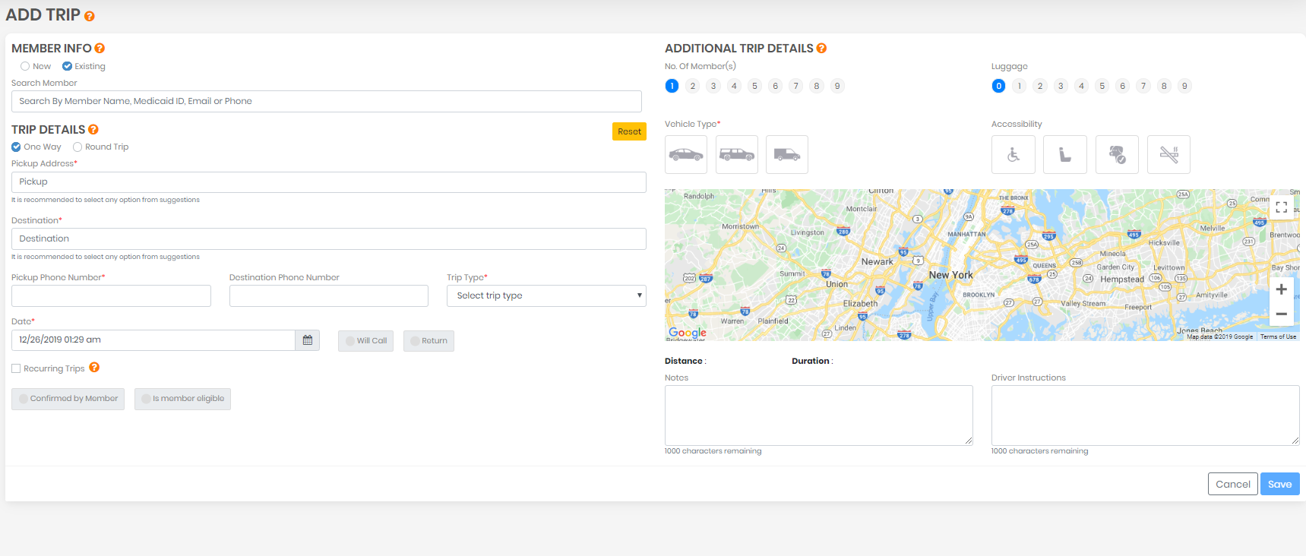Set number of members to 9
Screen dimensions: 1306x556
coord(837,87)
